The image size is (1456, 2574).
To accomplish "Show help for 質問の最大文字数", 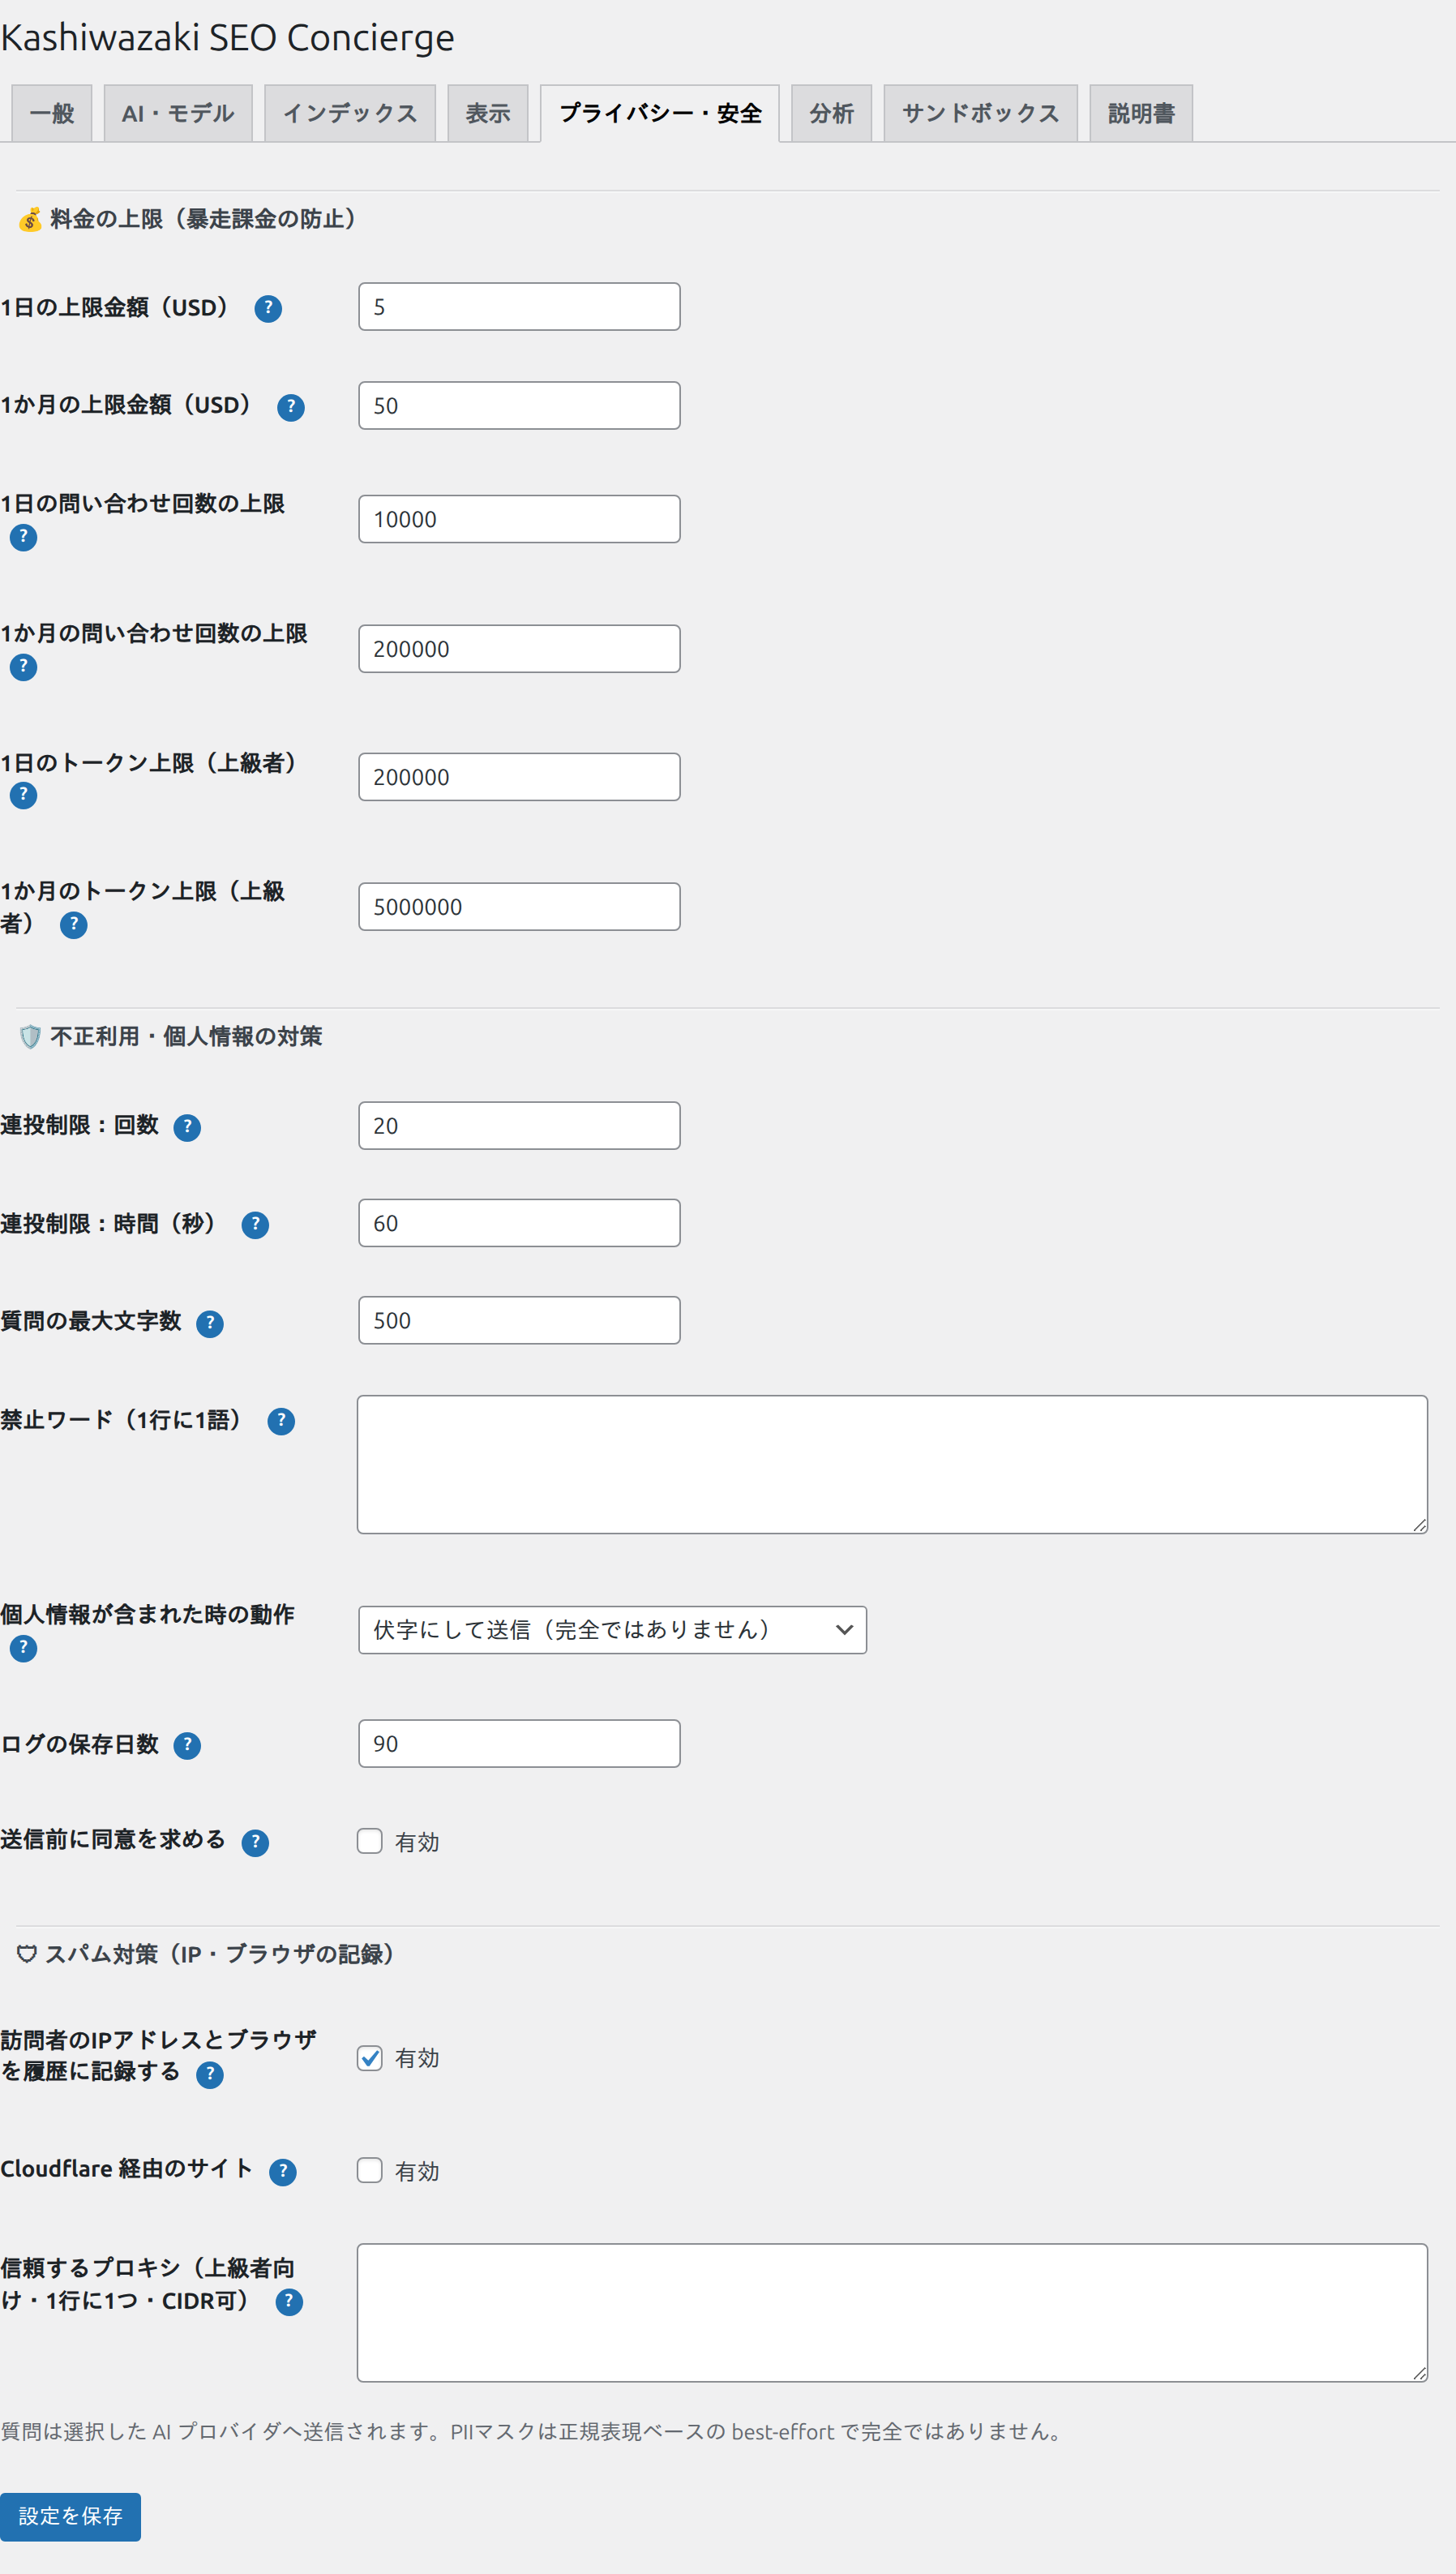I will (x=210, y=1323).
